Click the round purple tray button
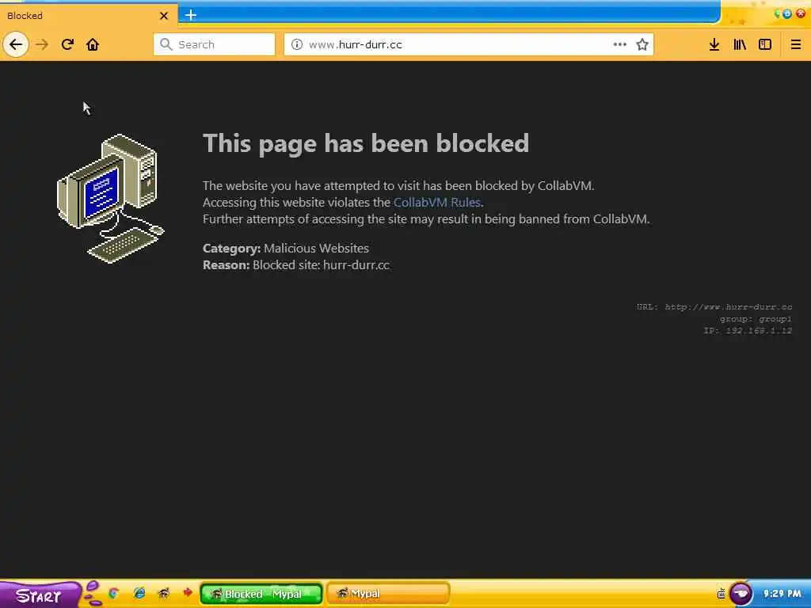 click(741, 594)
